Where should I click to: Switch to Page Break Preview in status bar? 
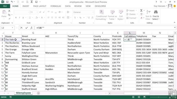click(x=145, y=97)
